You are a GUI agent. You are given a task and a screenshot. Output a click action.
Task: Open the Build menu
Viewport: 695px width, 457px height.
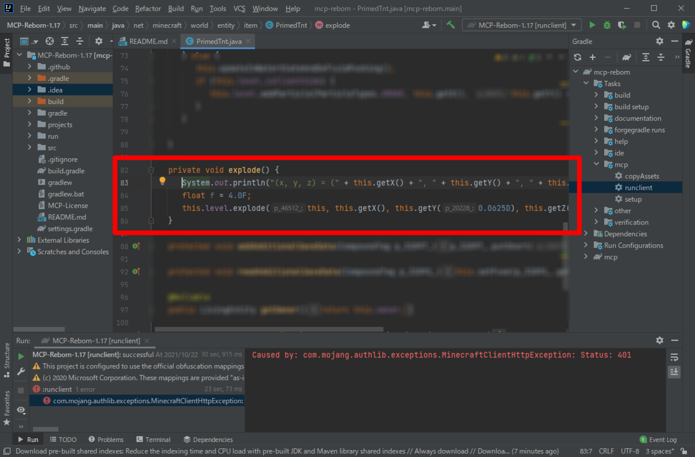pos(176,9)
